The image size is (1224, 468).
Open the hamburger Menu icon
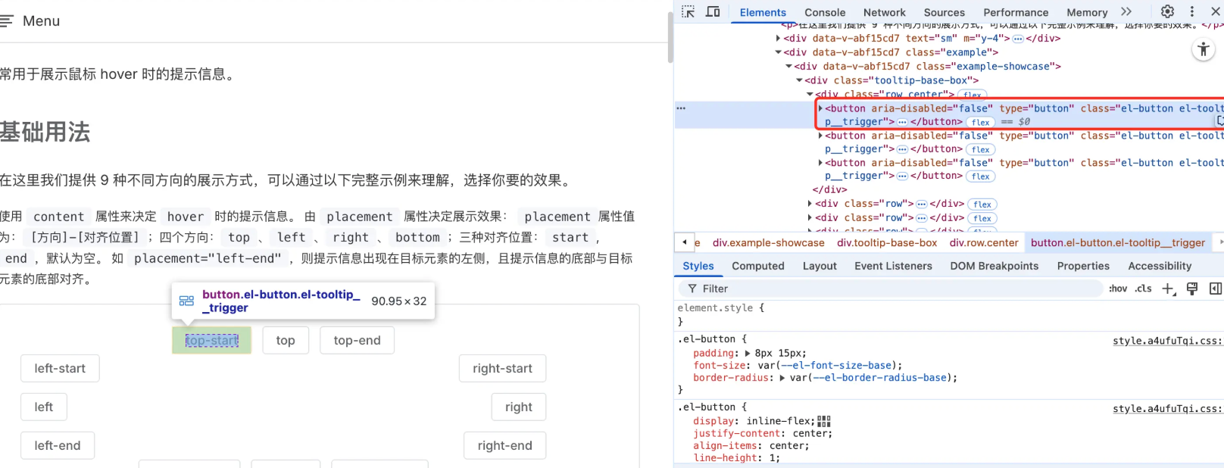pos(7,21)
